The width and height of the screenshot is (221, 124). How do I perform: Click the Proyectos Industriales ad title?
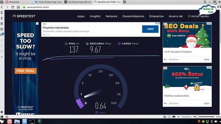[x=56, y=28]
